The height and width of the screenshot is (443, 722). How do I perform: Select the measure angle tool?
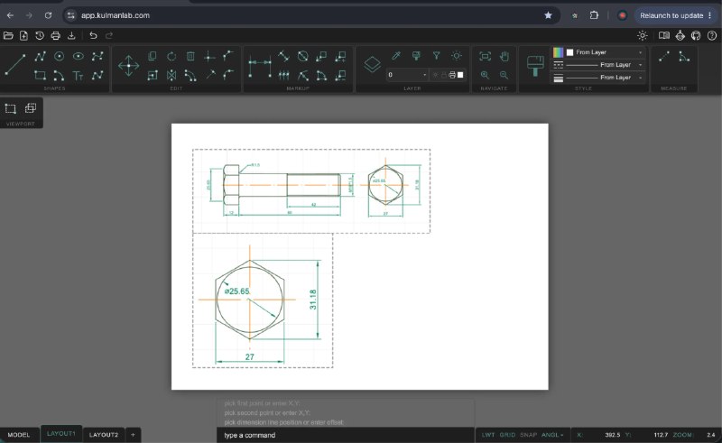tap(684, 56)
